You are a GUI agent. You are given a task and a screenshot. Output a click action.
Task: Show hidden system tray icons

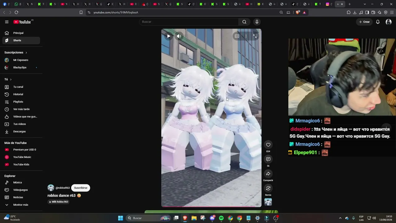340,218
